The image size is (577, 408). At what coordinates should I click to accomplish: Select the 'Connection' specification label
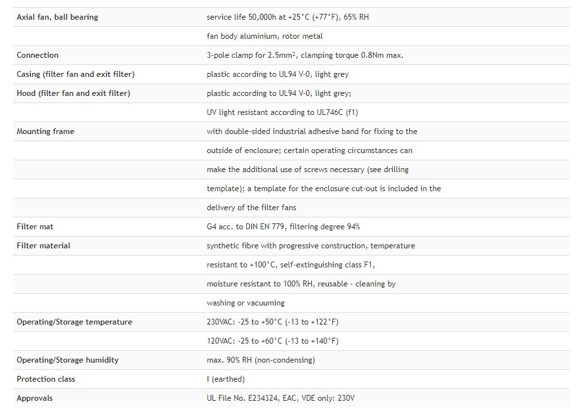[38, 55]
